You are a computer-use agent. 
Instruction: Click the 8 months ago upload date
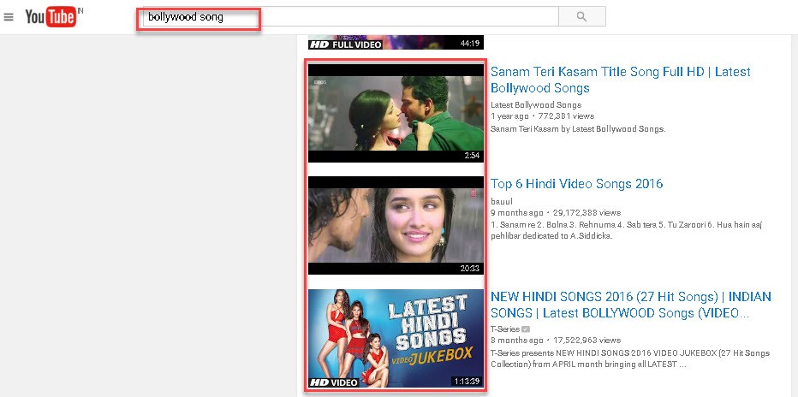point(517,340)
